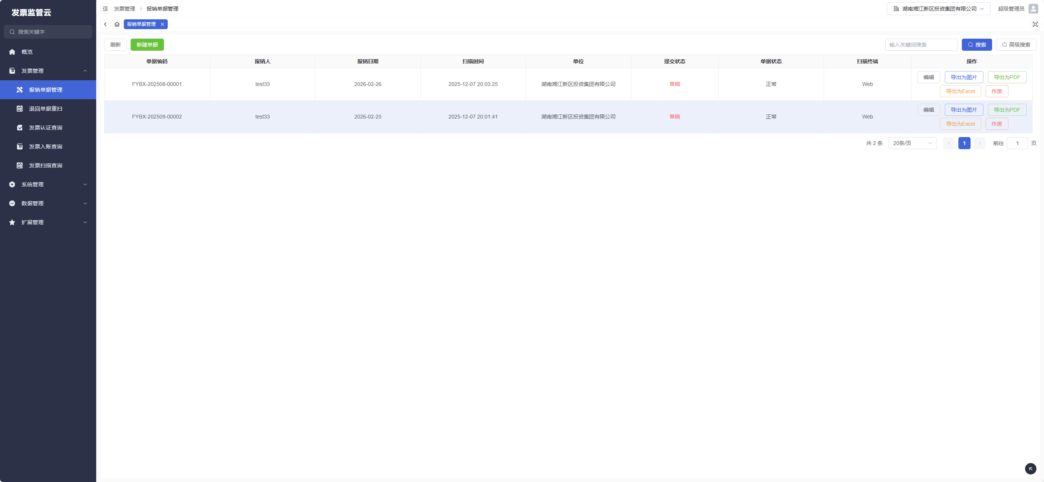Click the 扩展管理 star icon

point(12,223)
